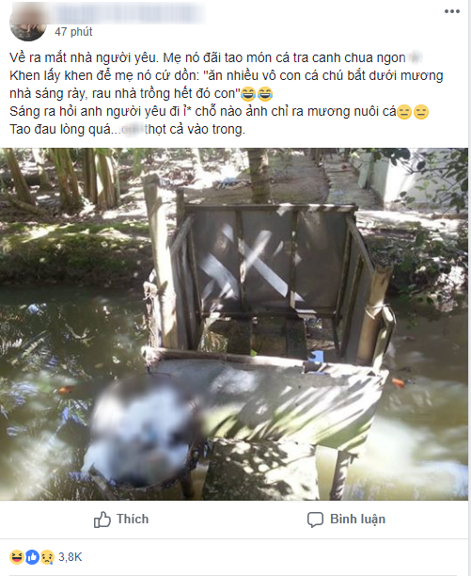Click the sad crying reaction icon
Image resolution: width=471 pixels, height=576 pixels.
click(47, 557)
